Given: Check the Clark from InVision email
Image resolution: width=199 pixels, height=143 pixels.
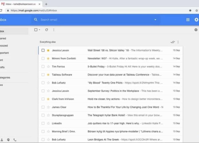Looking at the screenshot, I should tap(43, 99).
